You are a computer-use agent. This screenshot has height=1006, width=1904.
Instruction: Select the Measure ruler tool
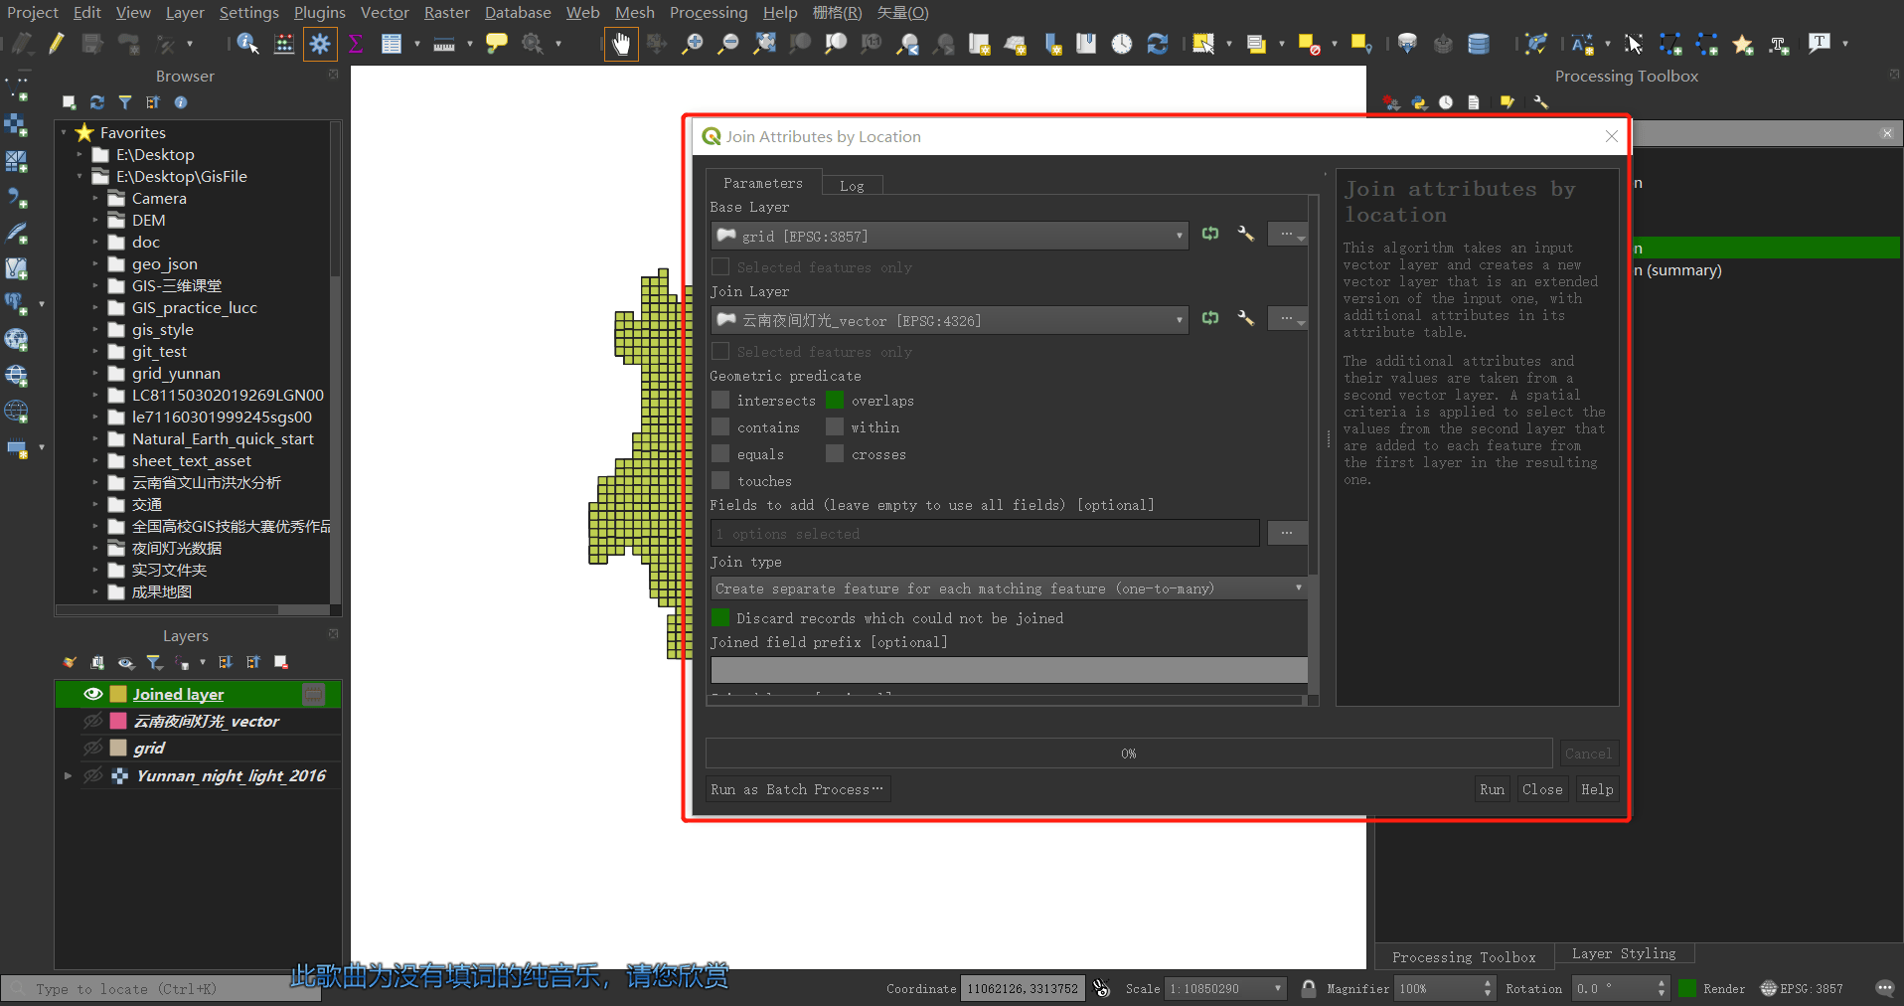(x=444, y=44)
